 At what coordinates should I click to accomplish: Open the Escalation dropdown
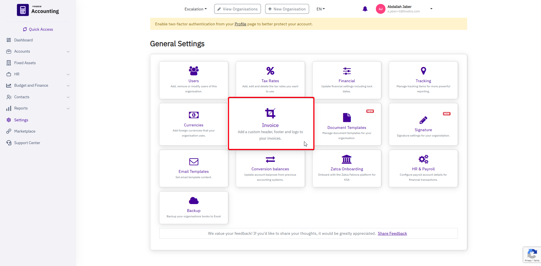point(196,9)
